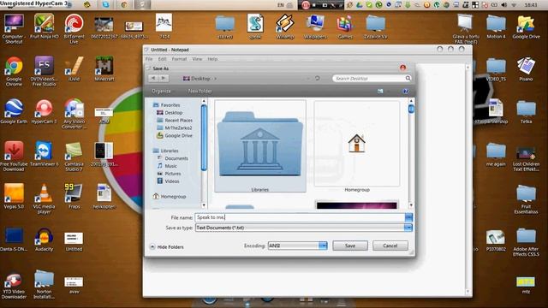548x308 pixels.
Task: Click the file list vertical scrollbar thumb
Action: (411, 109)
